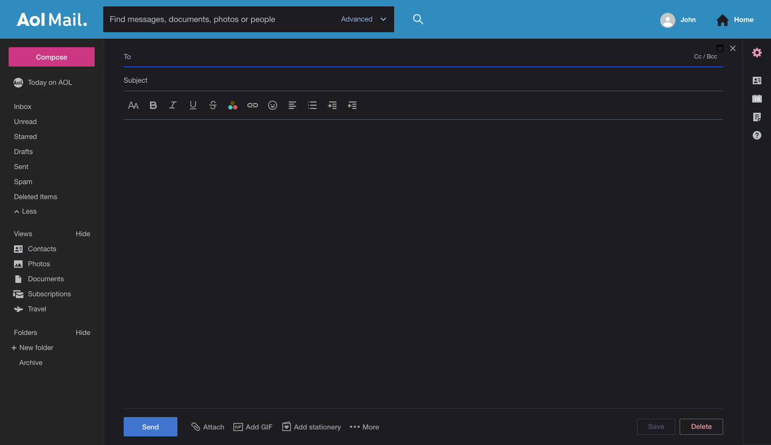The image size is (771, 445).
Task: Open John's account avatar
Action: 668,20
